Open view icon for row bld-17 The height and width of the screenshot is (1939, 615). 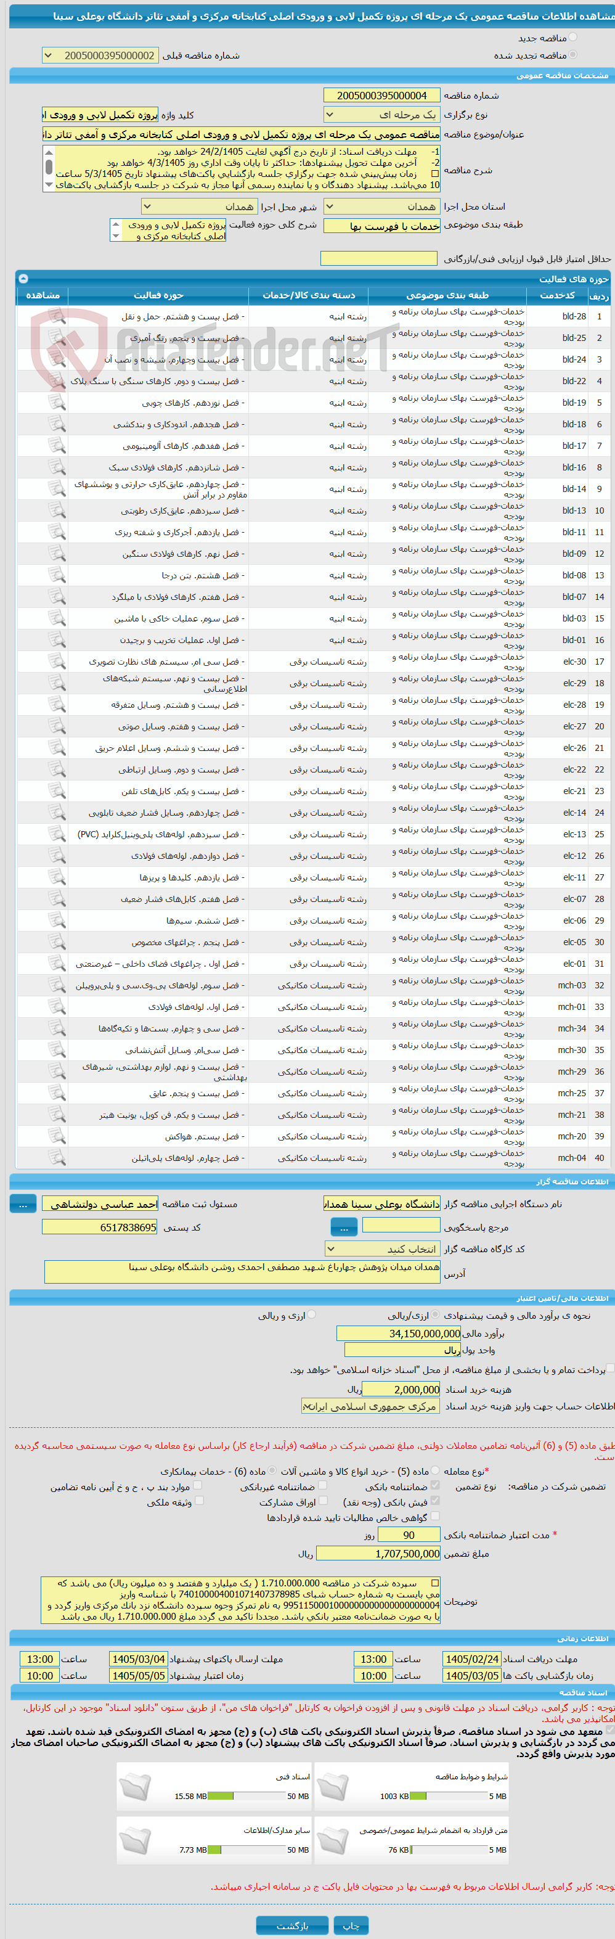[x=57, y=446]
